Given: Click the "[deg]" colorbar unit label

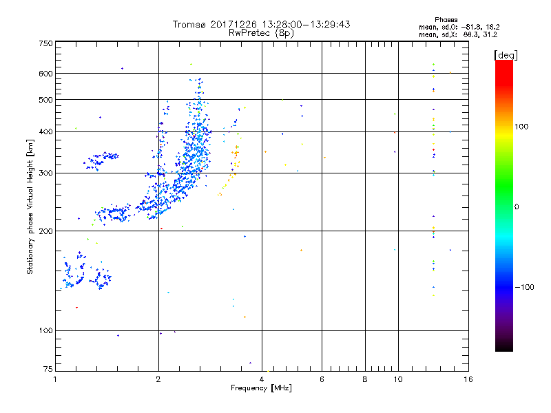Looking at the screenshot, I should (x=506, y=55).
